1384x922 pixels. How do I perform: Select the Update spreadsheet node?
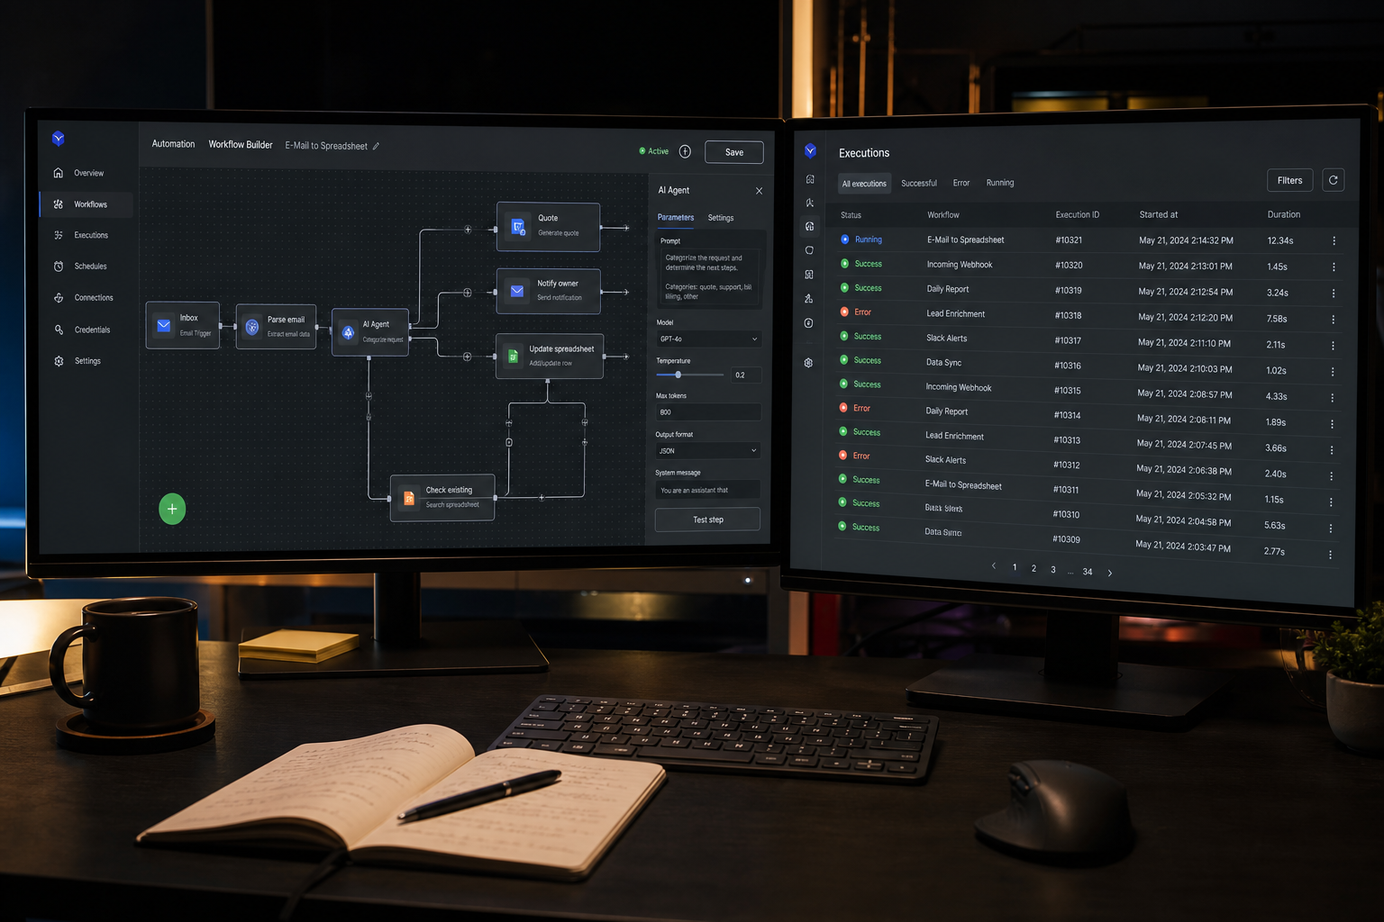tap(550, 357)
